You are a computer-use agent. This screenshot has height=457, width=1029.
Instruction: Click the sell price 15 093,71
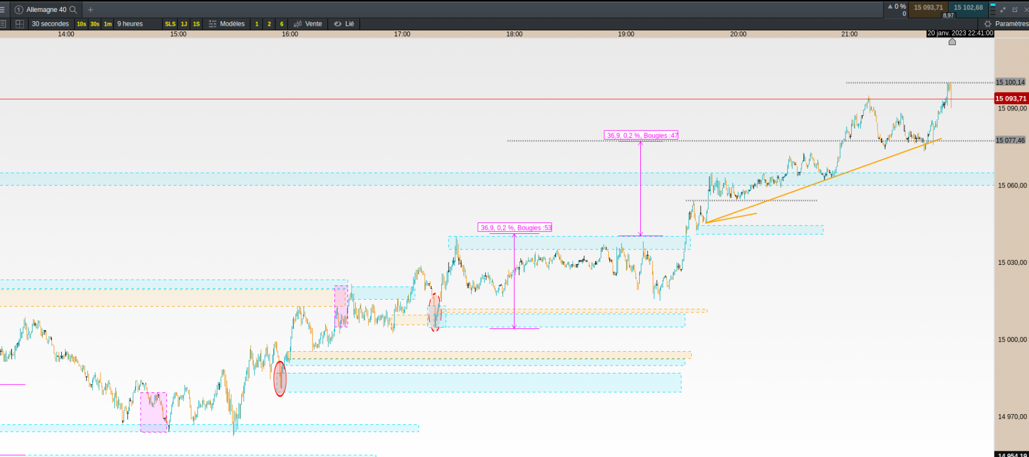coord(928,8)
